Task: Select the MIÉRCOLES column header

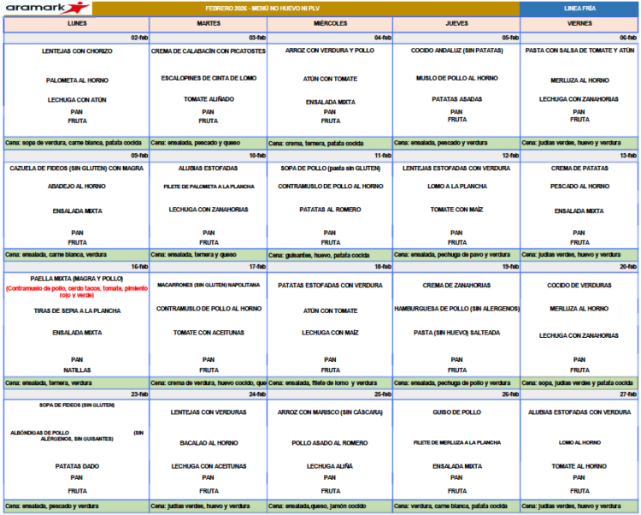Action: point(329,24)
